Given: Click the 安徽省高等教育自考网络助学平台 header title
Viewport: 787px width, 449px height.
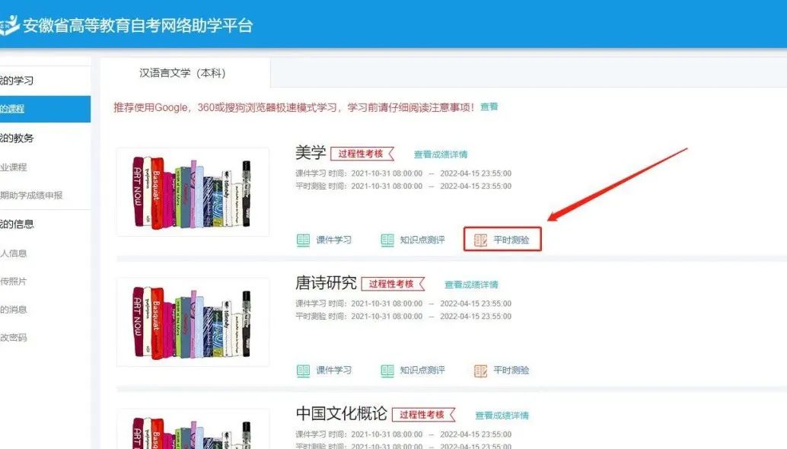Looking at the screenshot, I should [x=138, y=26].
